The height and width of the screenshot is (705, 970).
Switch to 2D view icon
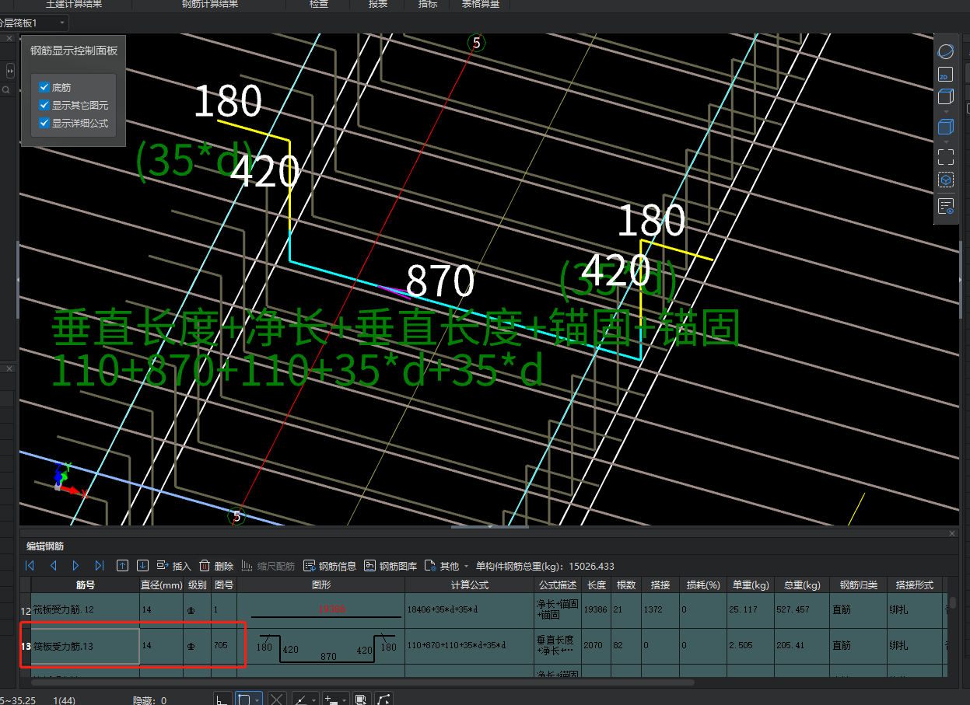pos(945,75)
